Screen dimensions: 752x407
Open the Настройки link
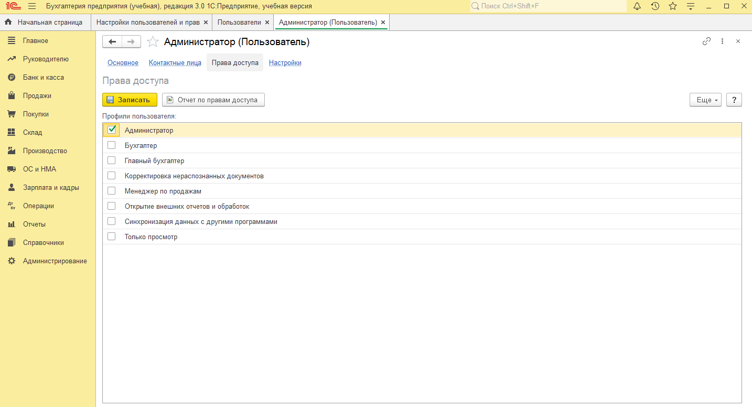coord(285,63)
